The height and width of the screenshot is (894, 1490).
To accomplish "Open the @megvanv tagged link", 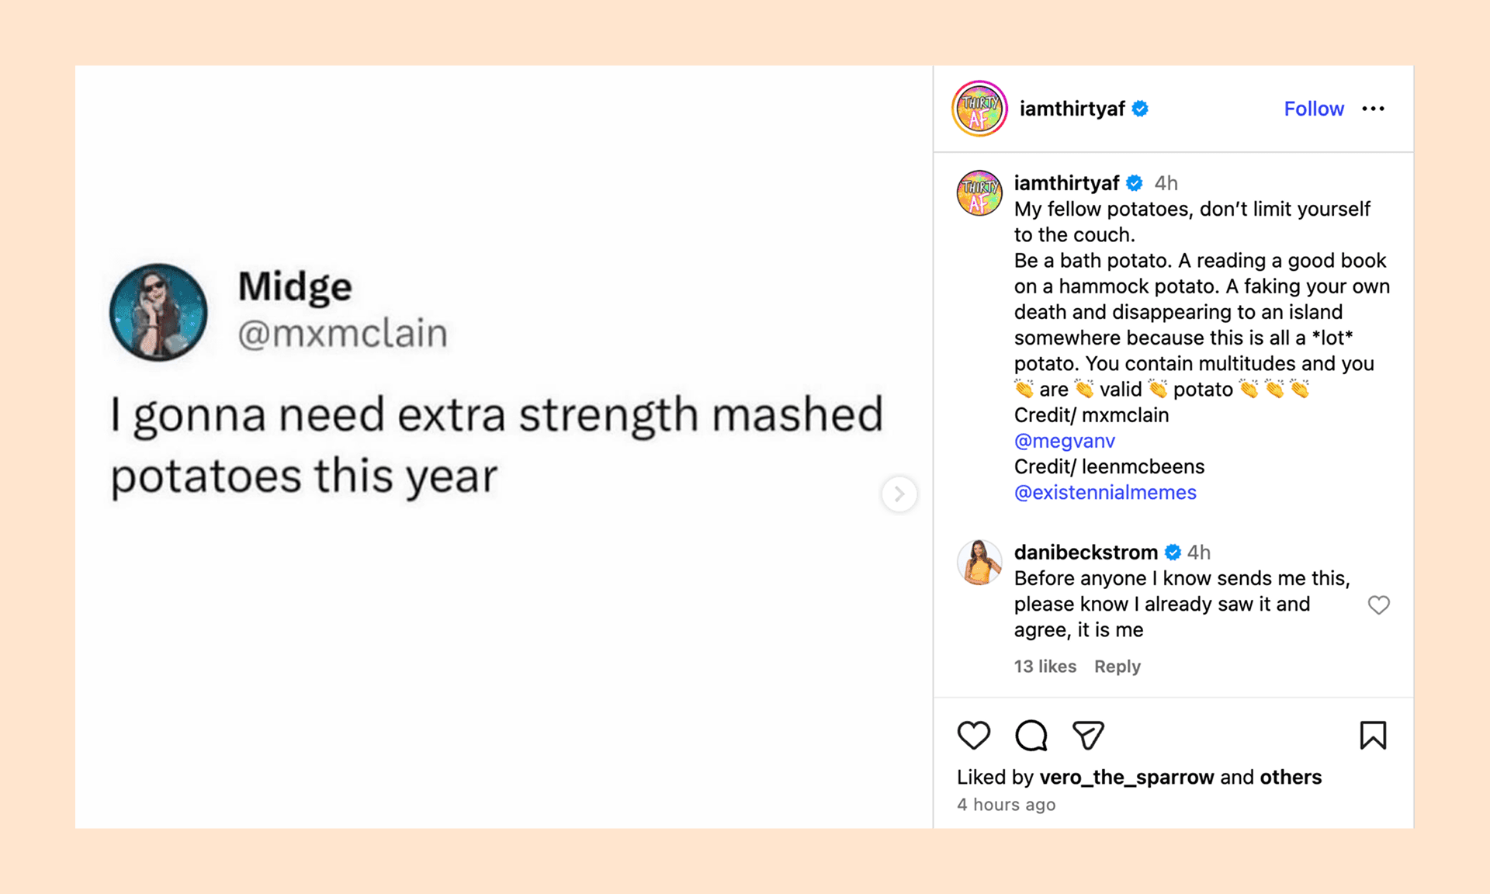I will point(1064,441).
